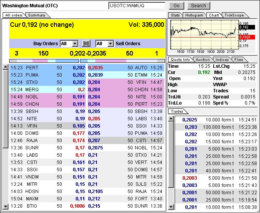Click the Trades list scroll up arrow
Screen dimensions: 260x213
coord(171,119)
